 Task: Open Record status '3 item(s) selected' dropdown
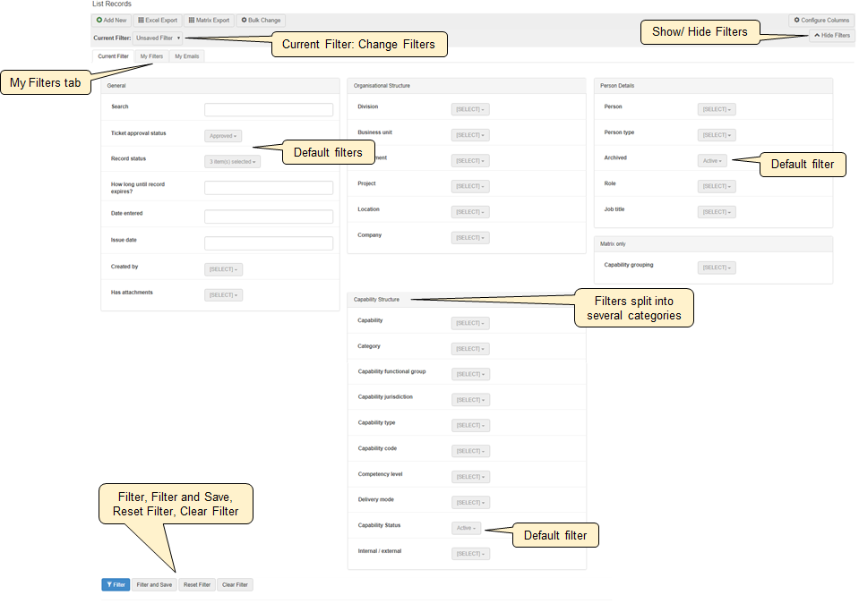tap(232, 162)
